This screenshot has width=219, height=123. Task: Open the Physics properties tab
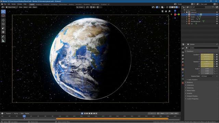(x=183, y=72)
